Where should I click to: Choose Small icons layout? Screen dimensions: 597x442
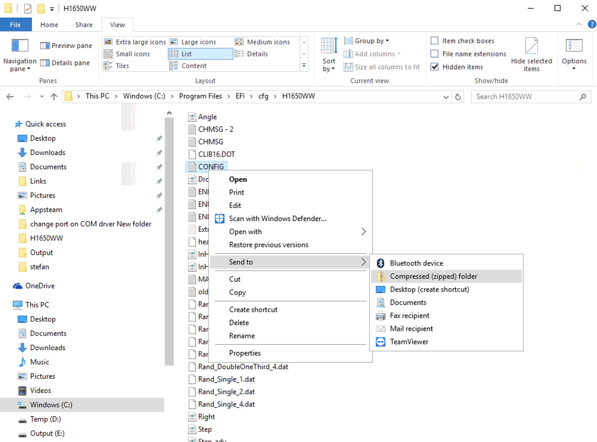coord(127,54)
